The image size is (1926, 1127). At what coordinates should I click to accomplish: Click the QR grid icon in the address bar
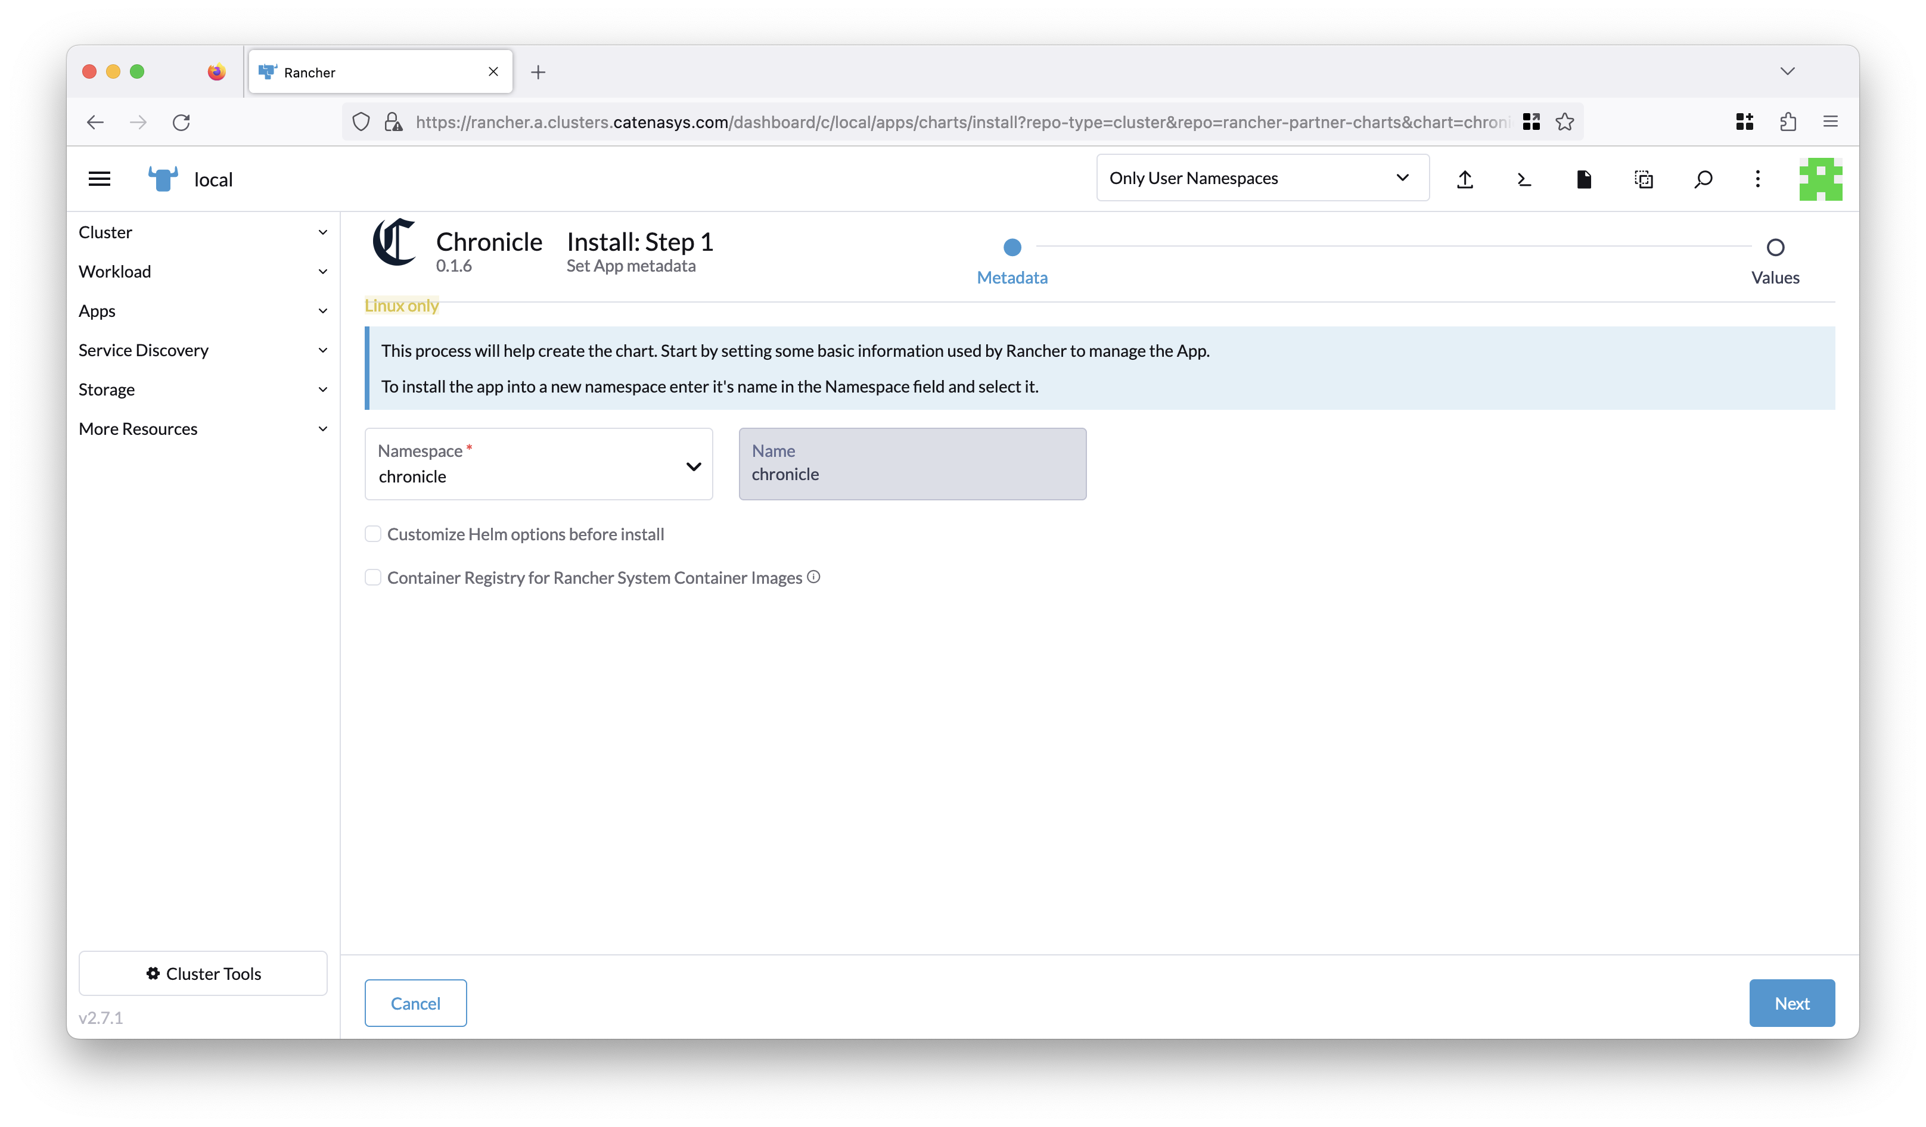tap(1531, 122)
